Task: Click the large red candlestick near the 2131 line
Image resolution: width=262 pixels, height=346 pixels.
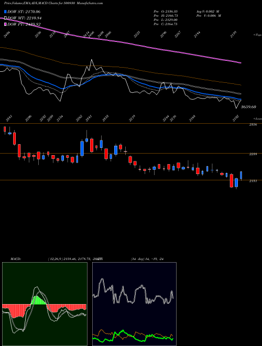Action: click(x=231, y=181)
